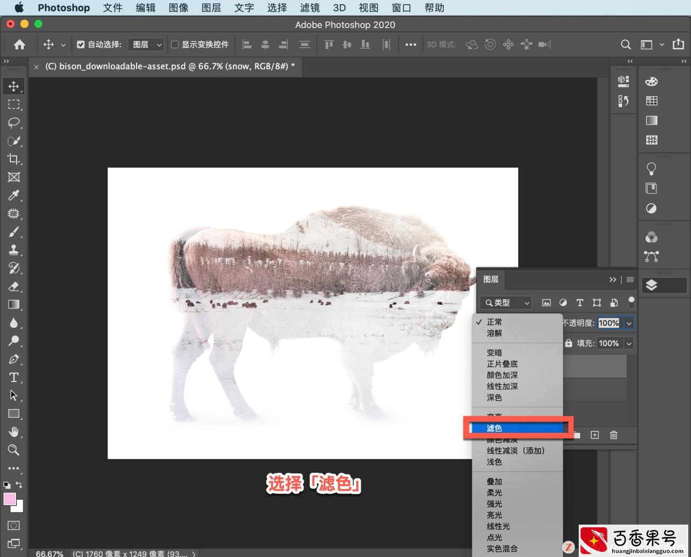The width and height of the screenshot is (691, 557).
Task: Select the Rectangular Marquee tool
Action: (14, 105)
